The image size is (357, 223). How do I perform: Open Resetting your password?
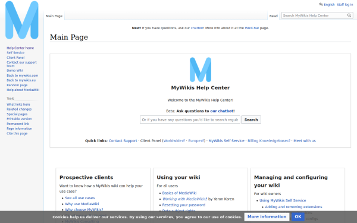click(184, 205)
